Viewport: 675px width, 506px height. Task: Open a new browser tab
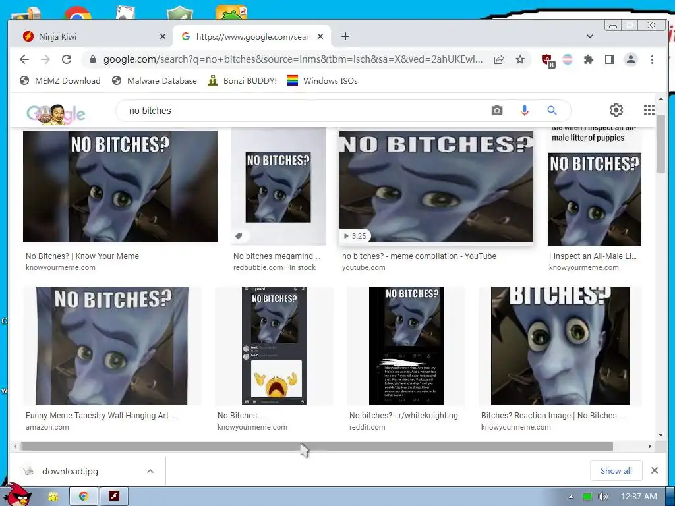[345, 37]
